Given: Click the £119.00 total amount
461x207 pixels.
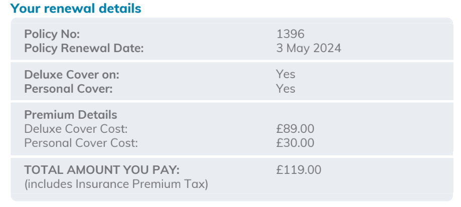Looking at the screenshot, I should pyautogui.click(x=298, y=169).
